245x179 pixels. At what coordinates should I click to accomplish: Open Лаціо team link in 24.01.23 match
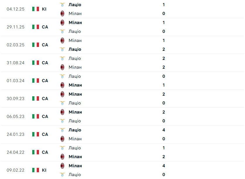pyautogui.click(x=75, y=130)
